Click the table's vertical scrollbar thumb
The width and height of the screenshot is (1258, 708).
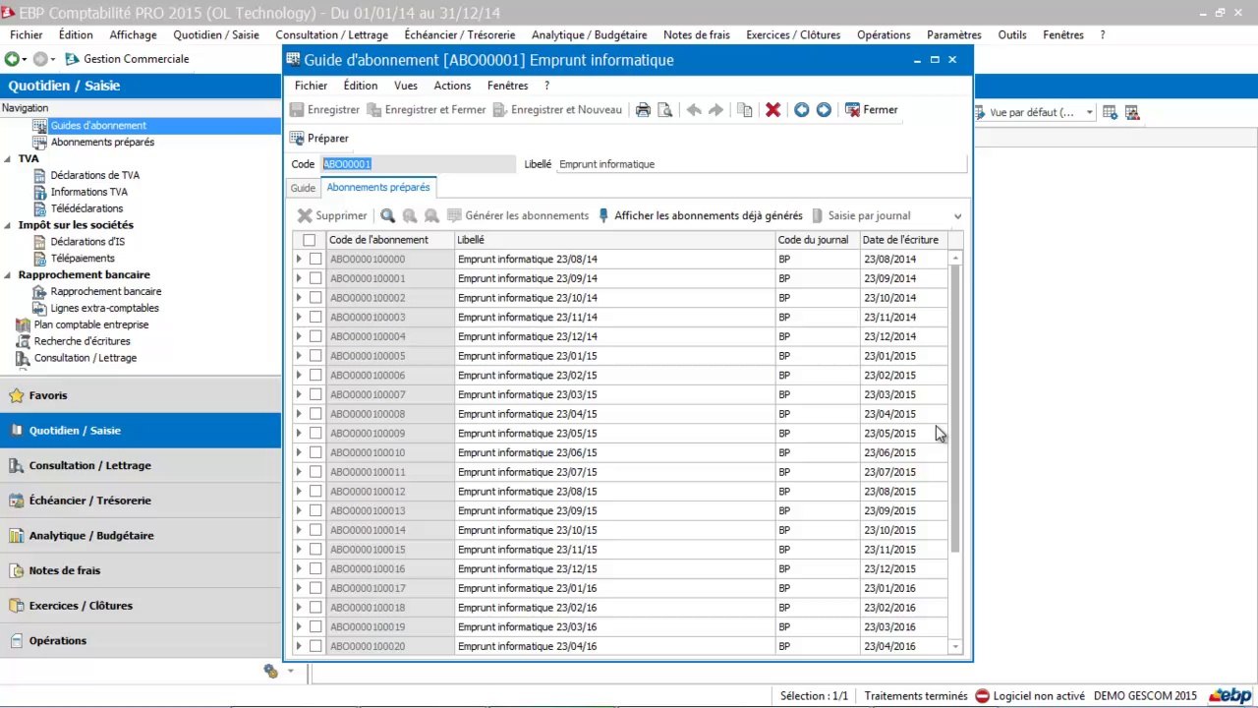pos(955,408)
